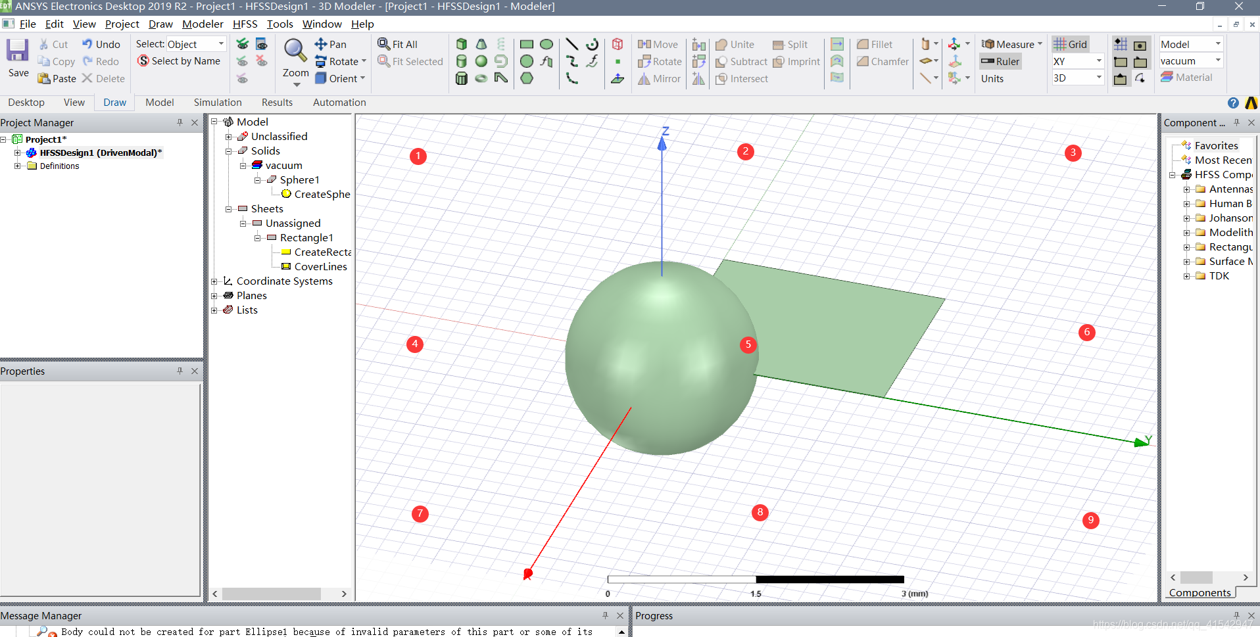Click the Fit All button
The height and width of the screenshot is (637, 1260).
pyautogui.click(x=397, y=44)
